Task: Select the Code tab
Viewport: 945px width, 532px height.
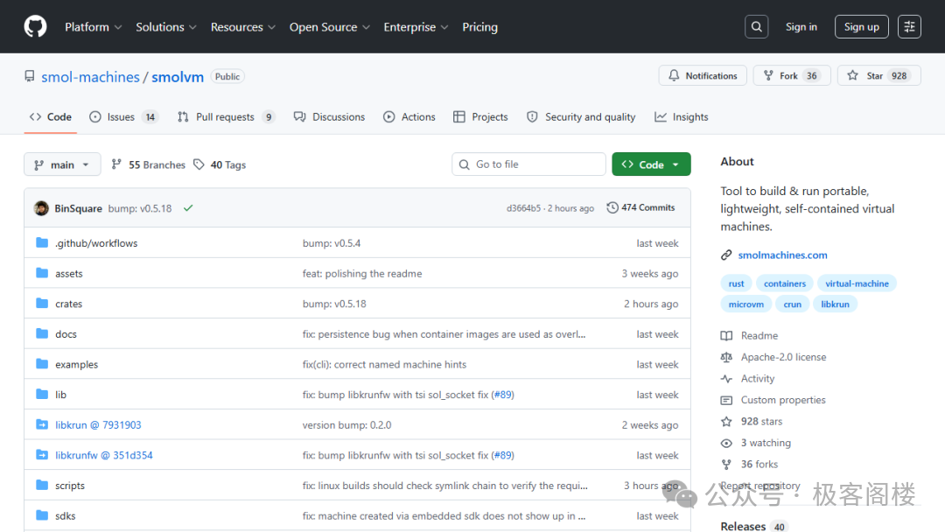Action: pyautogui.click(x=51, y=117)
